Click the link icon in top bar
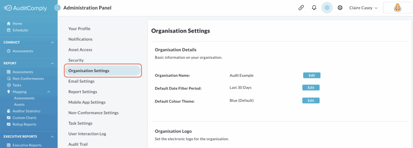 301,8
